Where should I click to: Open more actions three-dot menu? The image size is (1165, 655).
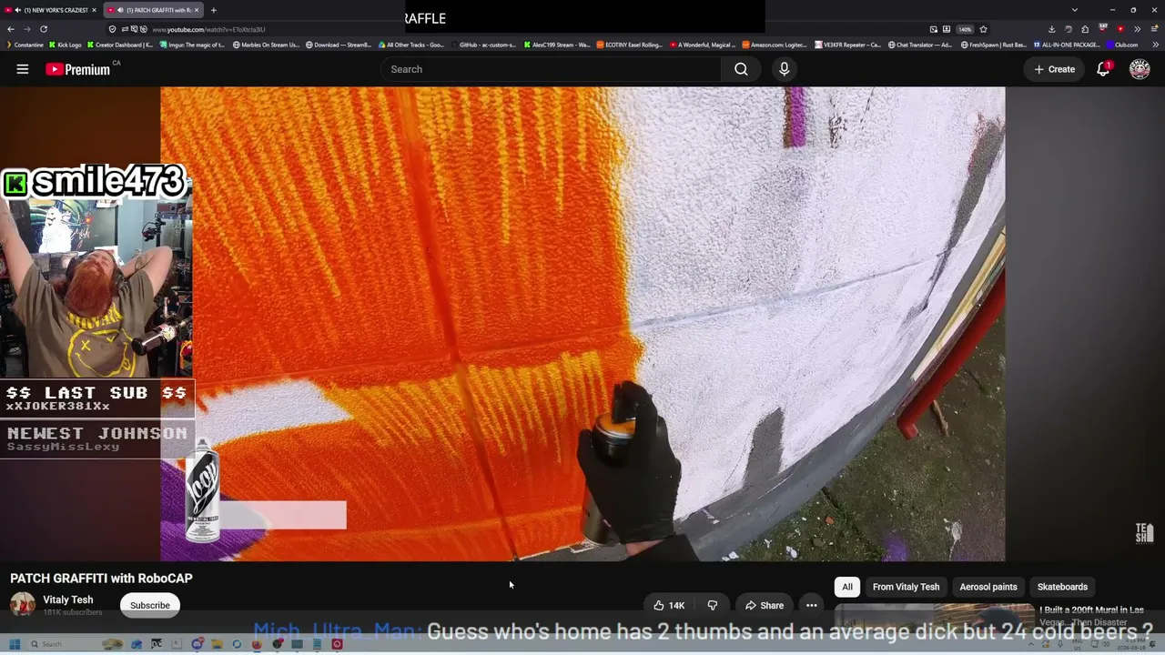point(812,606)
